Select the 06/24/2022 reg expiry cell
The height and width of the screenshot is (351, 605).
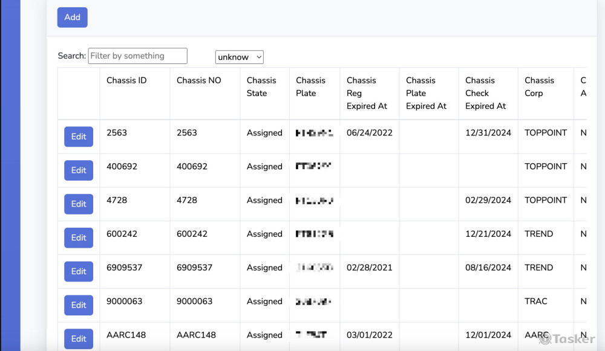coord(369,133)
